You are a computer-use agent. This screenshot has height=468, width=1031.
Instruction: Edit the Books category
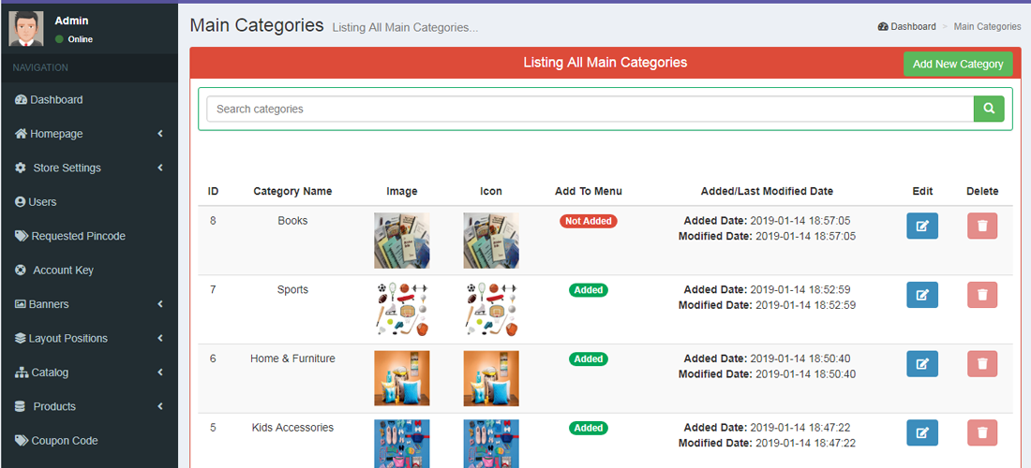[x=922, y=226]
